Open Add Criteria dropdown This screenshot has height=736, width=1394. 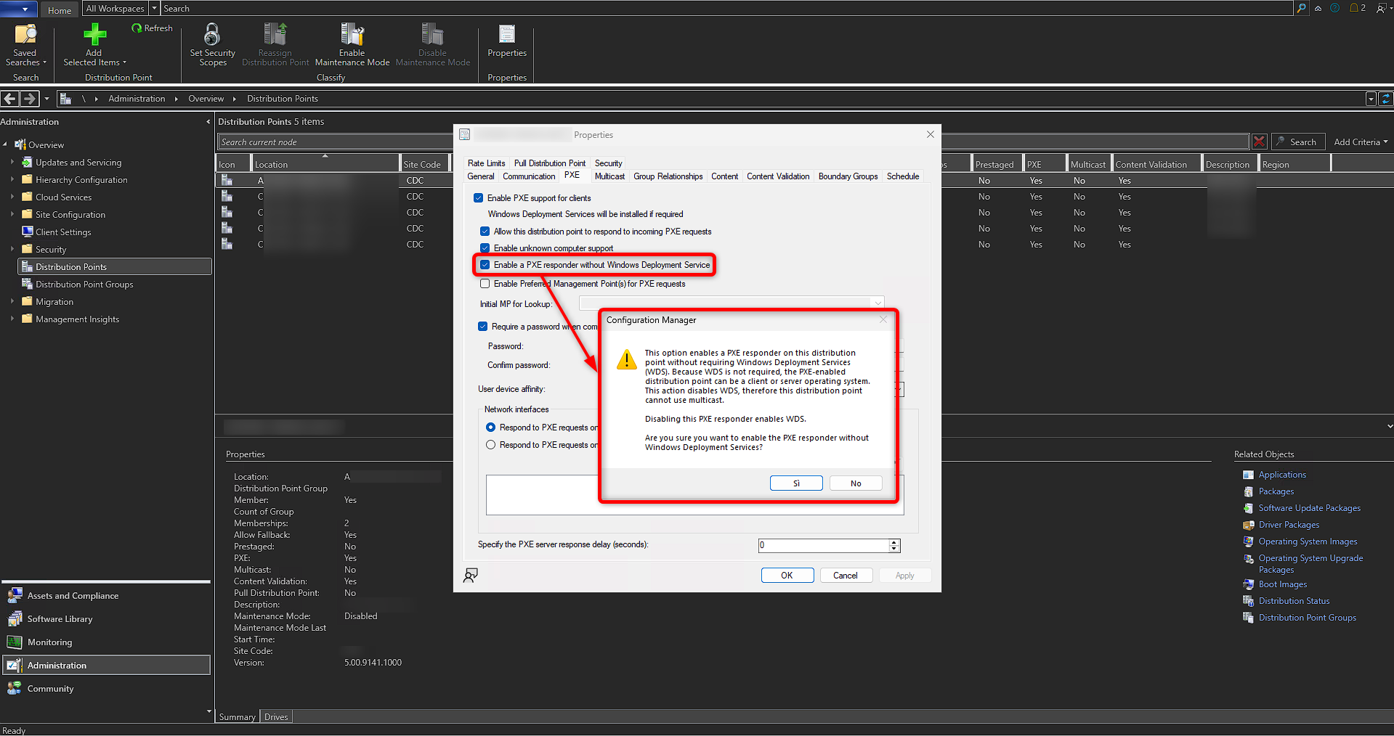(1361, 142)
